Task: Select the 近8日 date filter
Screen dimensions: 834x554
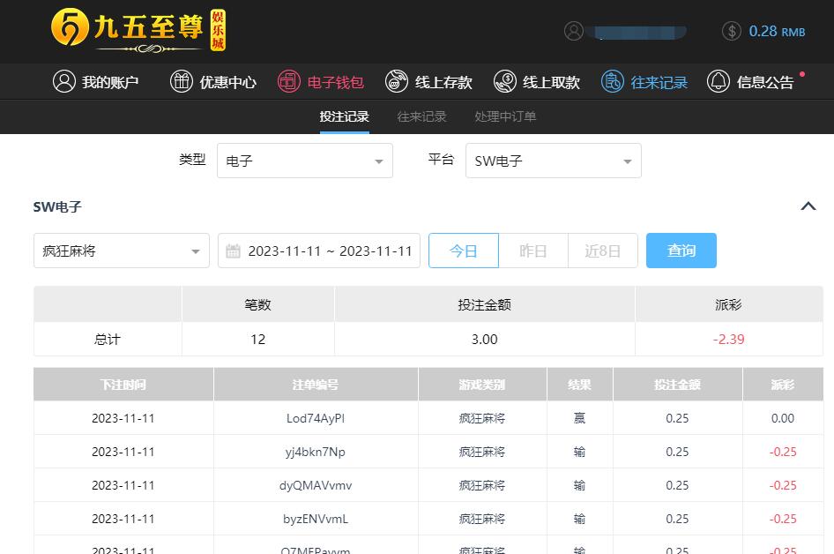Action: [x=603, y=251]
